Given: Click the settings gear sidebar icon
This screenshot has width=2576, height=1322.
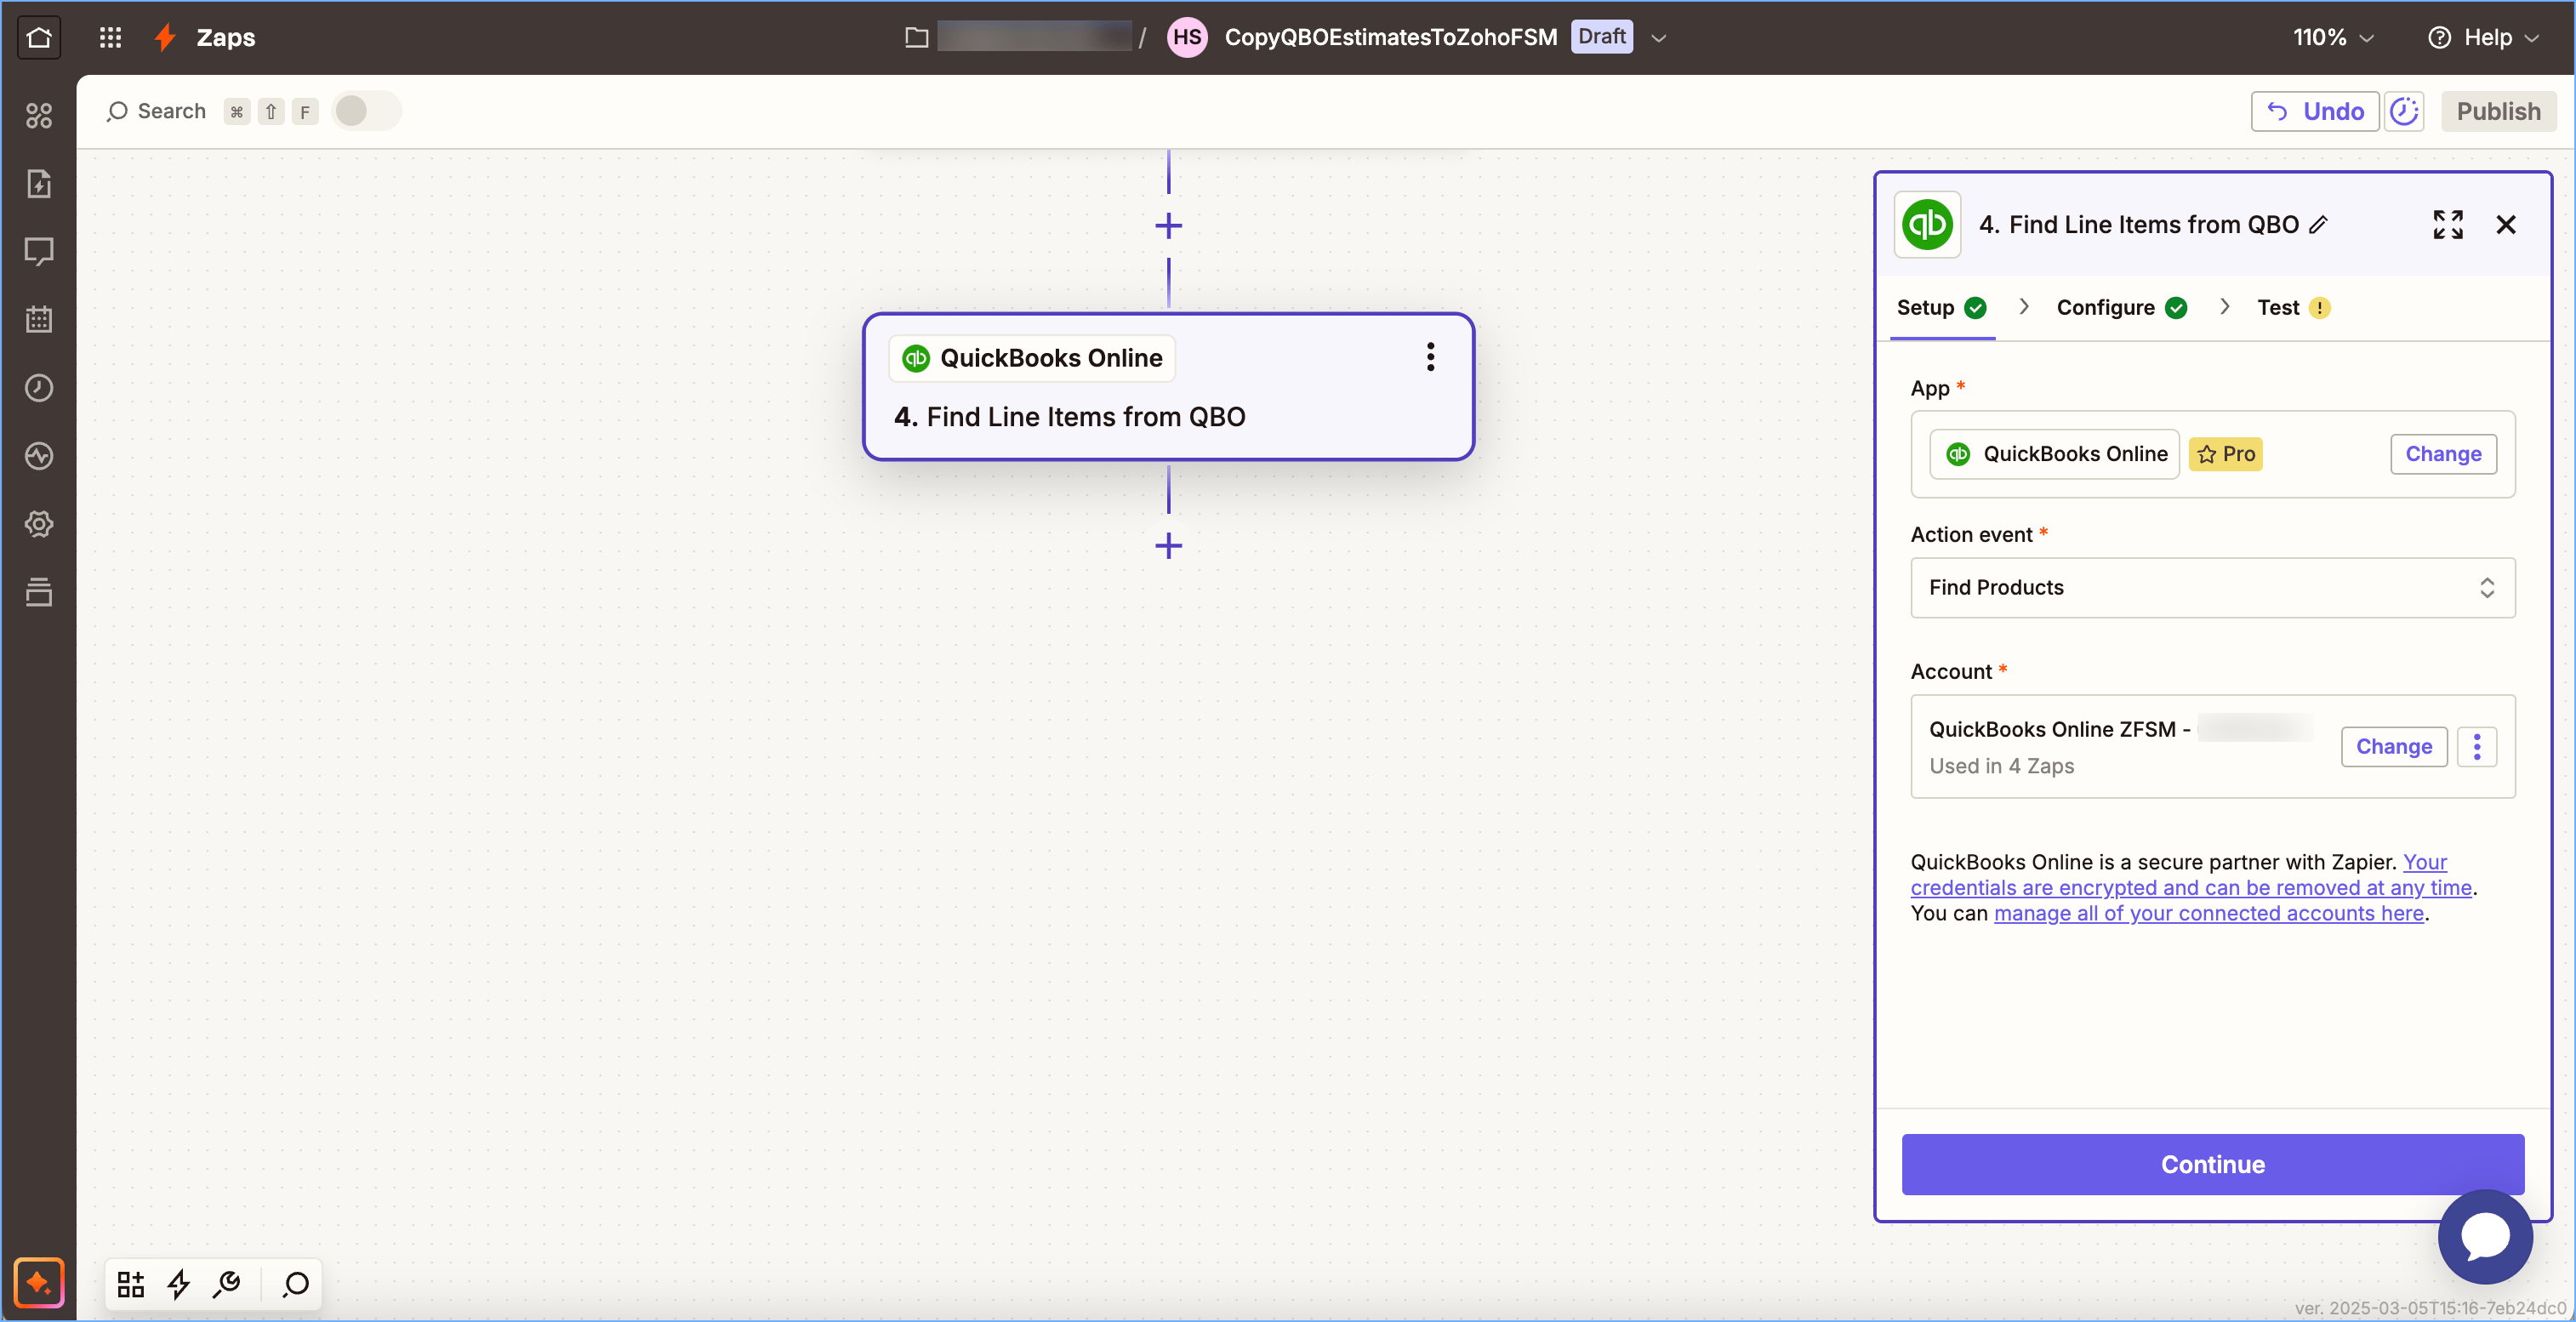Looking at the screenshot, I should pyautogui.click(x=39, y=524).
